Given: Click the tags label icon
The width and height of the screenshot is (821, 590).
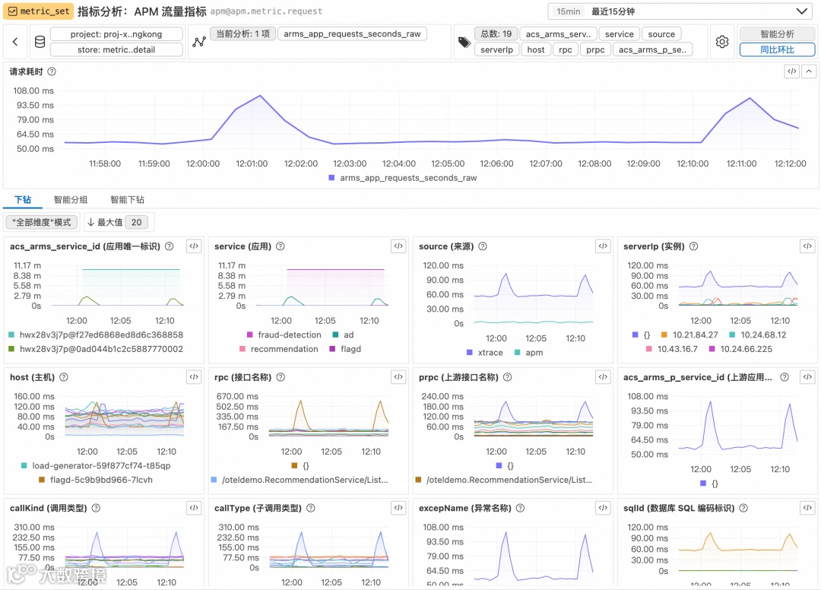Looking at the screenshot, I should (x=464, y=42).
